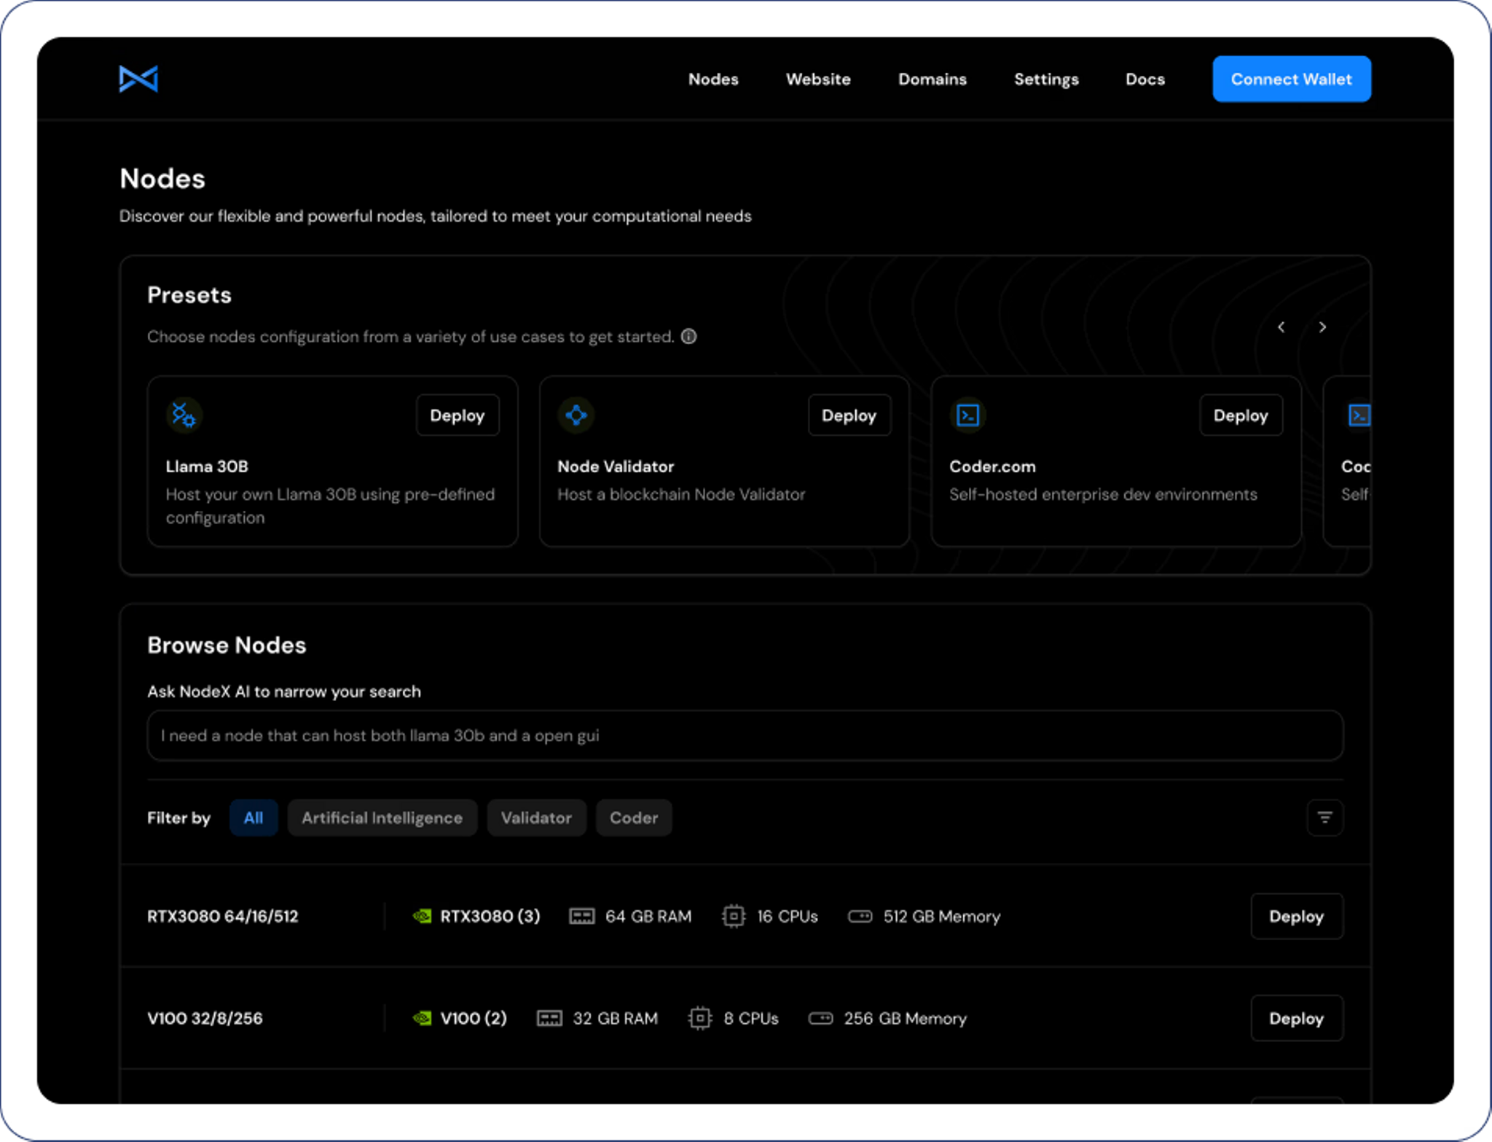Viewport: 1492px width, 1142px height.
Task: Click the NVIDIA icon next to V100 (2)
Action: click(422, 1018)
